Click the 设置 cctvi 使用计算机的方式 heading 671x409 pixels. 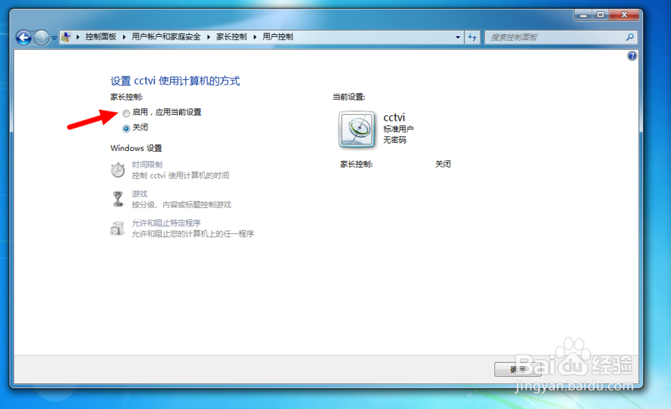pyautogui.click(x=175, y=81)
